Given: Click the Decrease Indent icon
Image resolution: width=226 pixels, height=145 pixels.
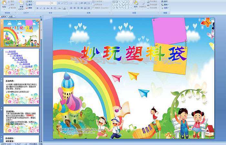Looking at the screenshot, I should (x=81, y=3).
